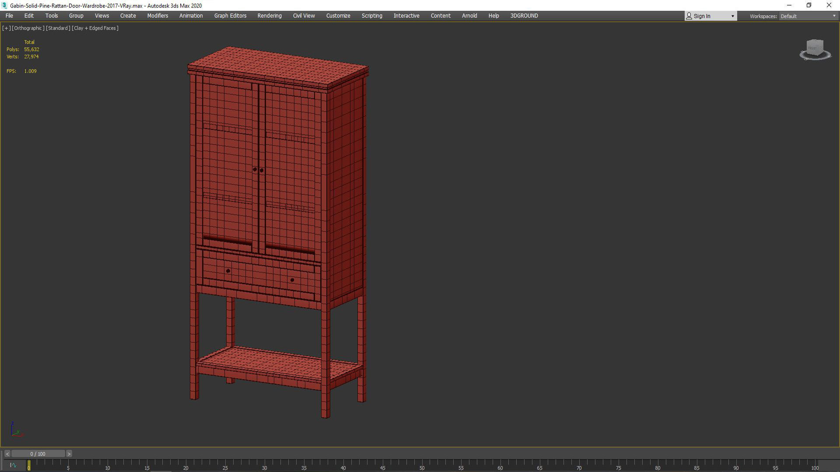Open the Views menu
Image resolution: width=840 pixels, height=472 pixels.
(102, 16)
